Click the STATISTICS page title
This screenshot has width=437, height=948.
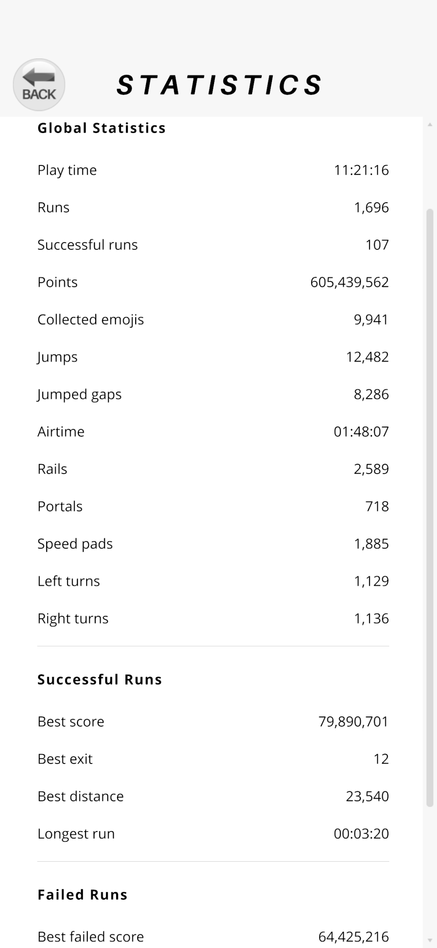point(219,85)
